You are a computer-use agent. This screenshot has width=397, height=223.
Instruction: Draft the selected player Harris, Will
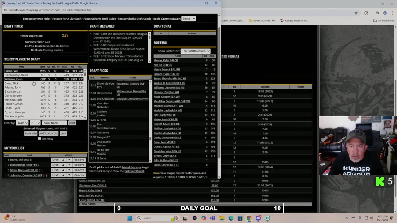(x=63, y=133)
